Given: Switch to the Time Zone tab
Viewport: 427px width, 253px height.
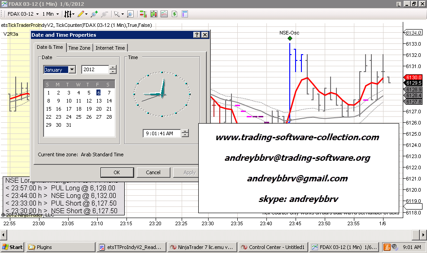Looking at the screenshot, I should (79, 48).
